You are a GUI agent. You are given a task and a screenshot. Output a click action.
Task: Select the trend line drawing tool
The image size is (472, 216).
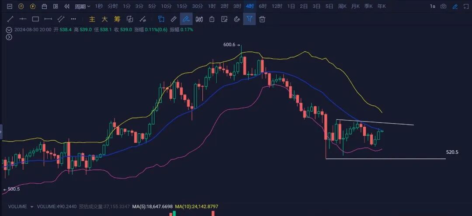10,19
